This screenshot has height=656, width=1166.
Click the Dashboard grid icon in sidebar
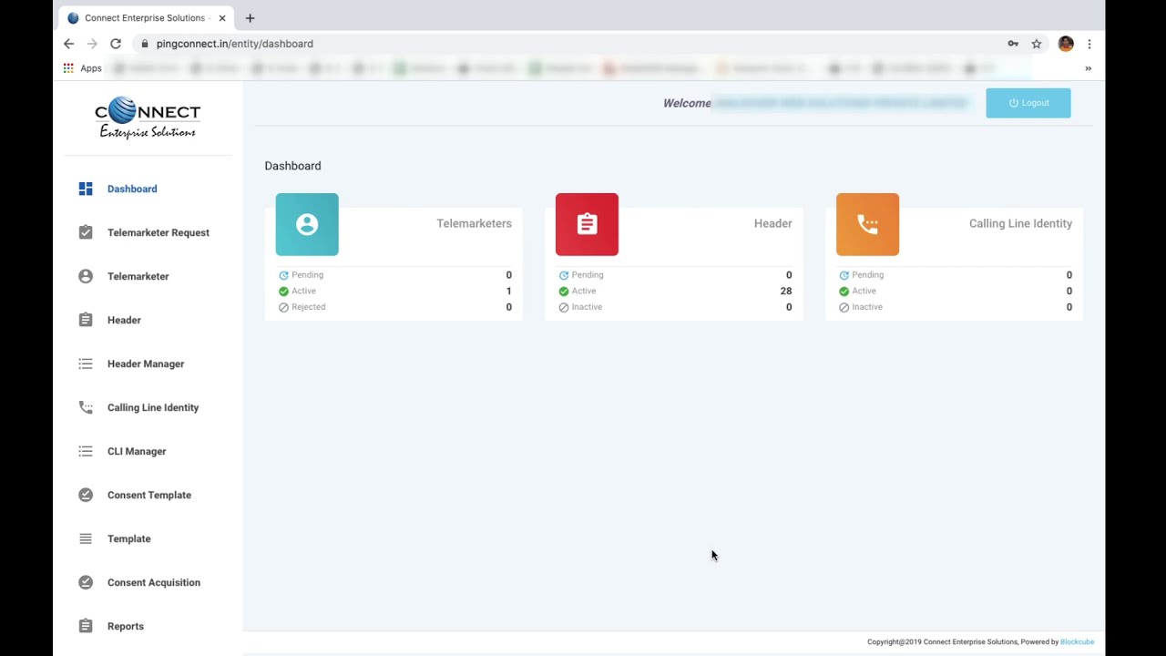coord(86,189)
